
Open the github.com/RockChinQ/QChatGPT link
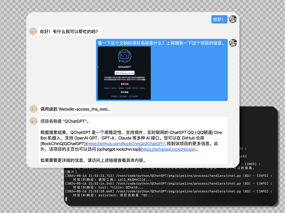(126, 143)
